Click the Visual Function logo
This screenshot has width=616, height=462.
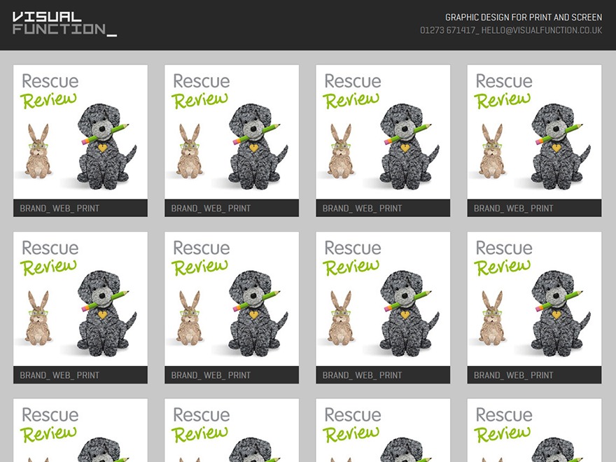pos(65,24)
